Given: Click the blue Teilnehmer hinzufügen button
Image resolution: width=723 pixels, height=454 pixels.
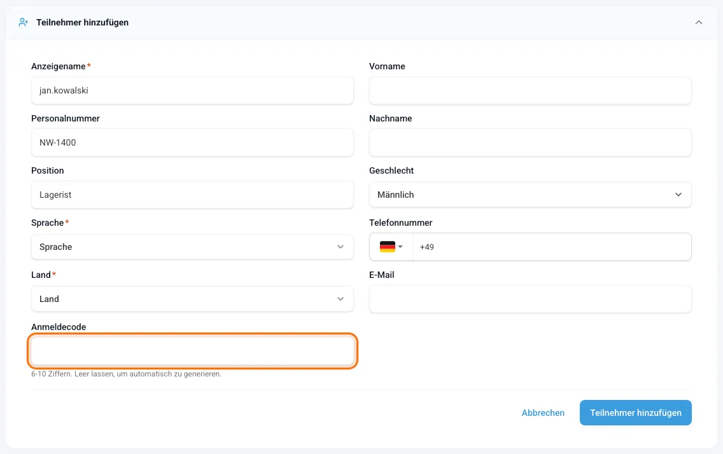Looking at the screenshot, I should click(x=635, y=413).
